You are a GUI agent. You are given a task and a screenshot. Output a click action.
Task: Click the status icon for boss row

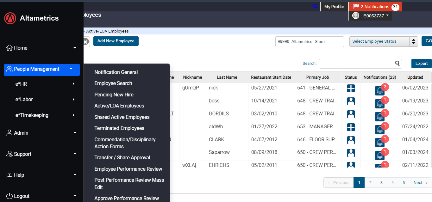[x=351, y=101]
